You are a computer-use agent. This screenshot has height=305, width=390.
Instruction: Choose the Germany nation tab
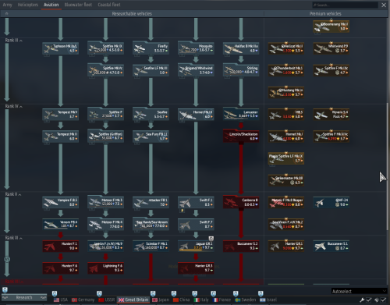(x=83, y=300)
